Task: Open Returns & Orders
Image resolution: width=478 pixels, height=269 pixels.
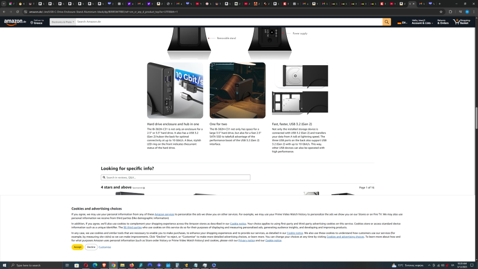Action: click(443, 22)
